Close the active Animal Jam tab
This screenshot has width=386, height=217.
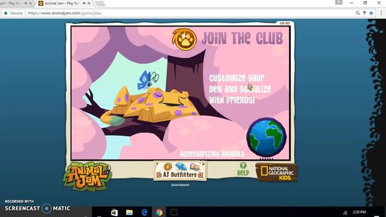(x=89, y=4)
